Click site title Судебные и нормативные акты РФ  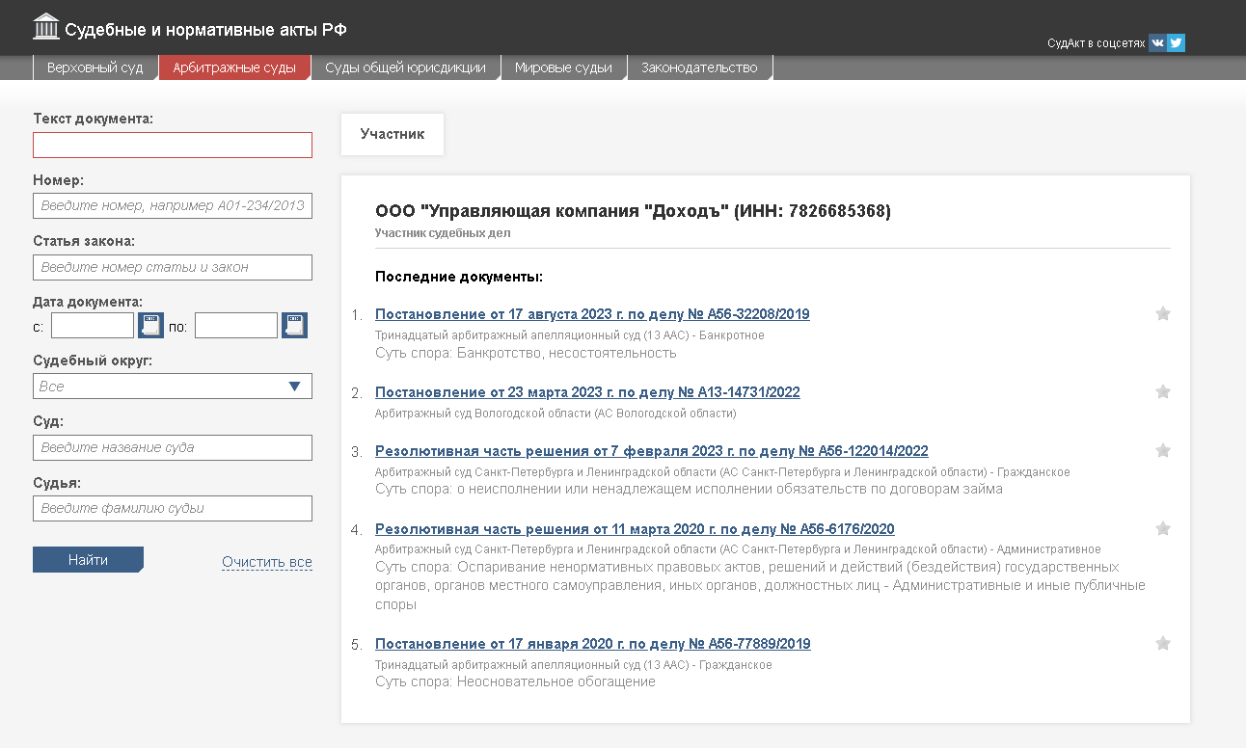[x=206, y=30]
